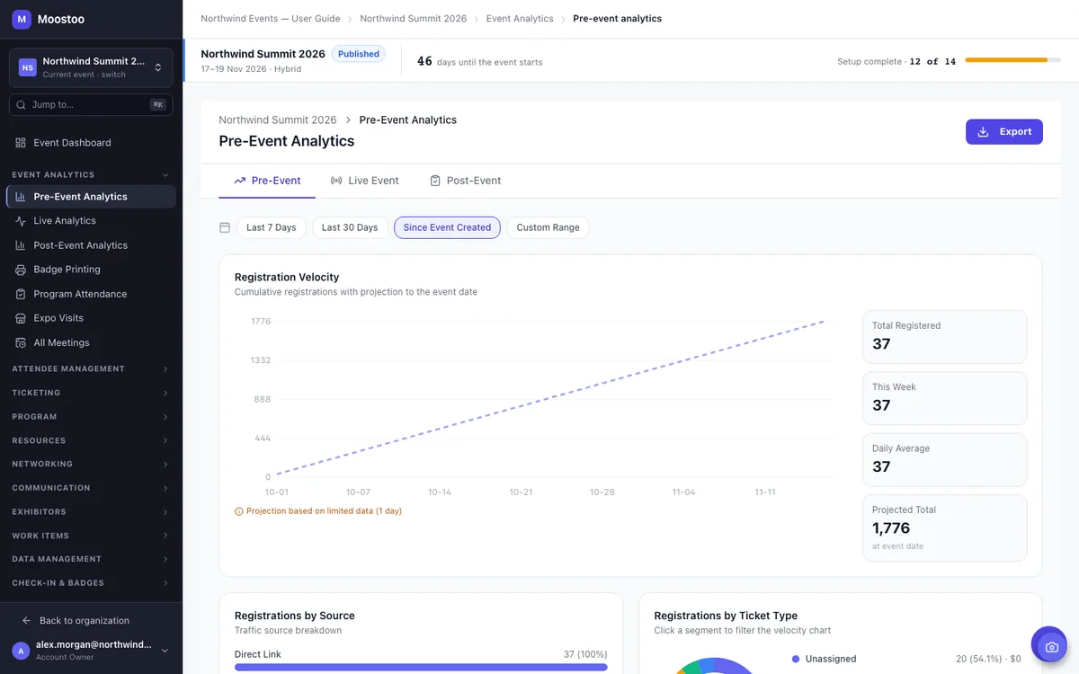The height and width of the screenshot is (674, 1079).
Task: Click Northwind Events — User Guide breadcrumb
Action: tap(271, 19)
